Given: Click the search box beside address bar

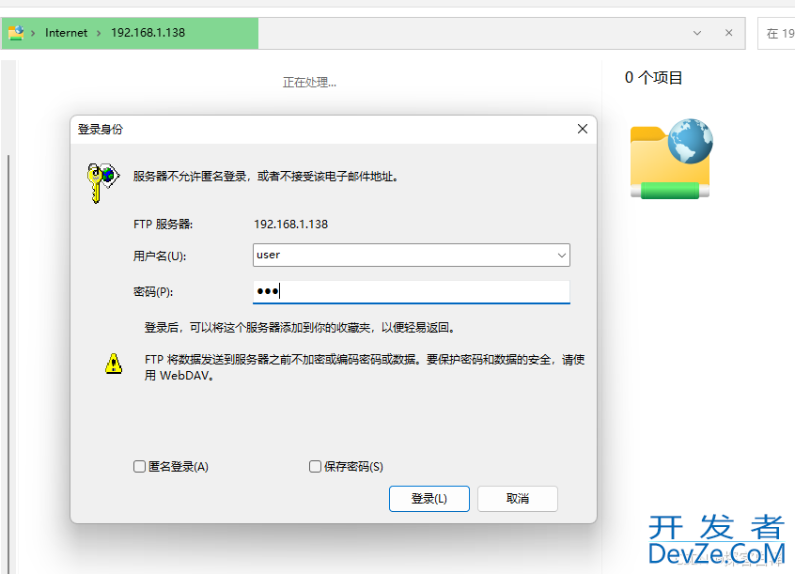Looking at the screenshot, I should click(x=776, y=34).
